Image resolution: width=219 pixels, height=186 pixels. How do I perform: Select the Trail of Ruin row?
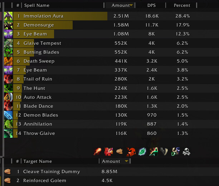pos(107,79)
